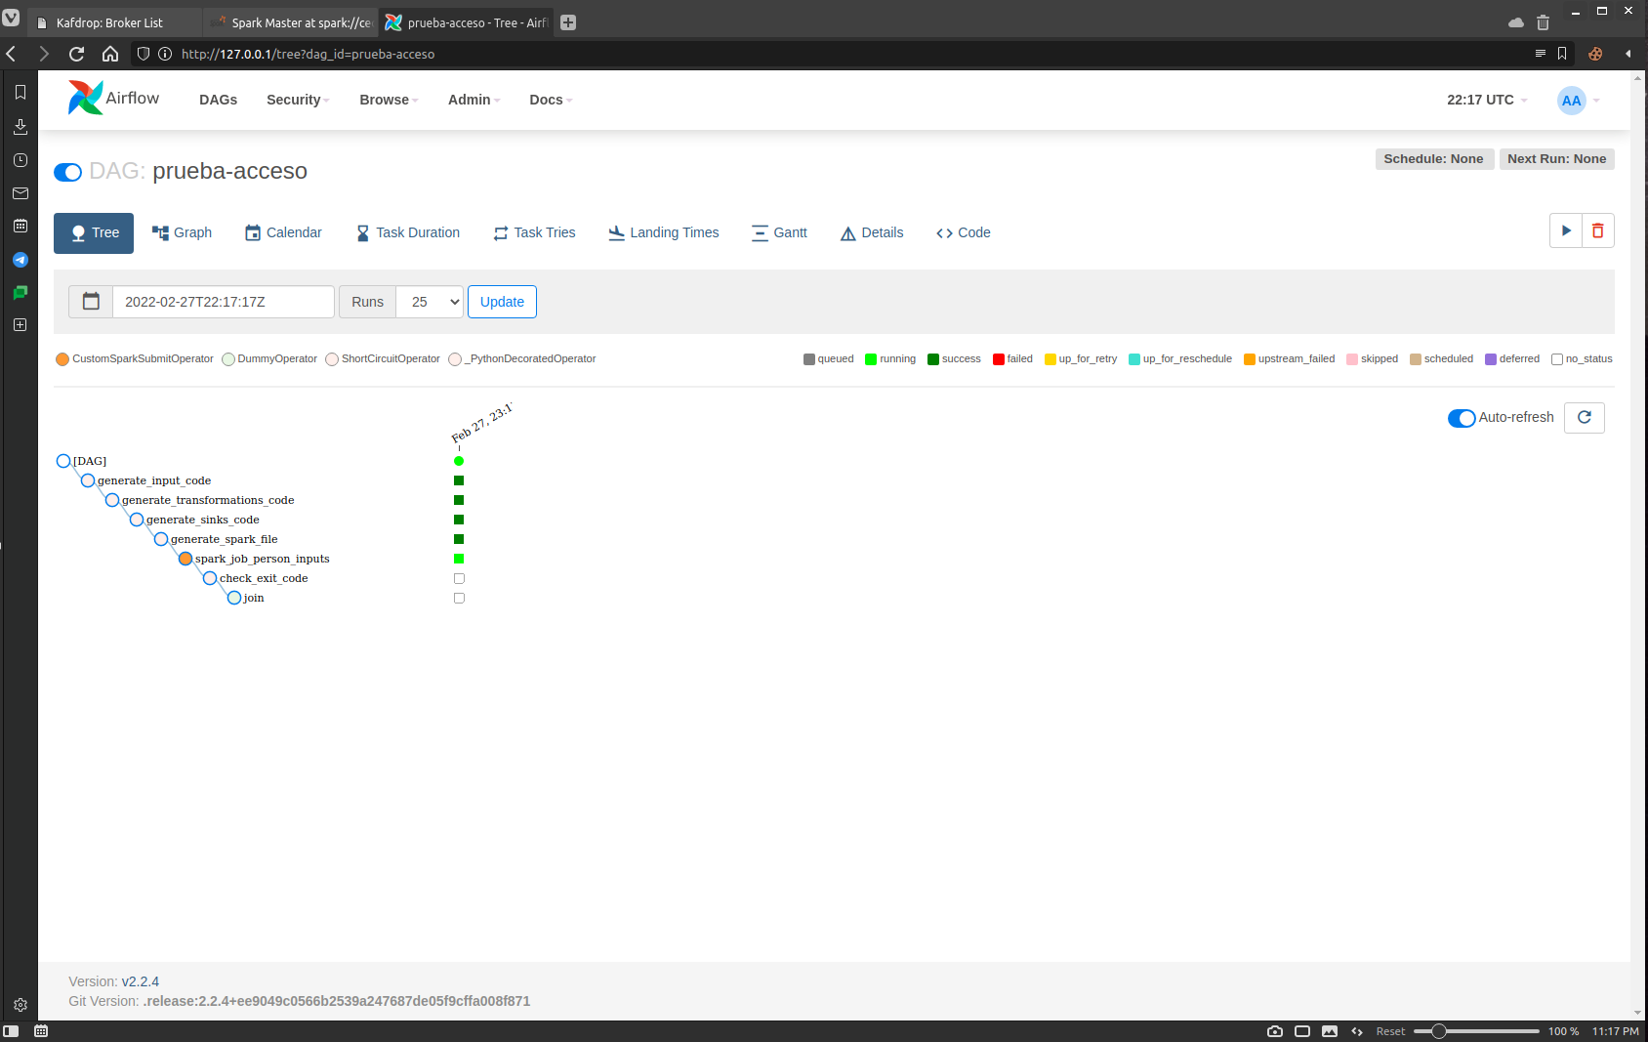Collapse the generate_spark_file tree node
Viewport: 1648px width, 1042px height.
(x=161, y=539)
